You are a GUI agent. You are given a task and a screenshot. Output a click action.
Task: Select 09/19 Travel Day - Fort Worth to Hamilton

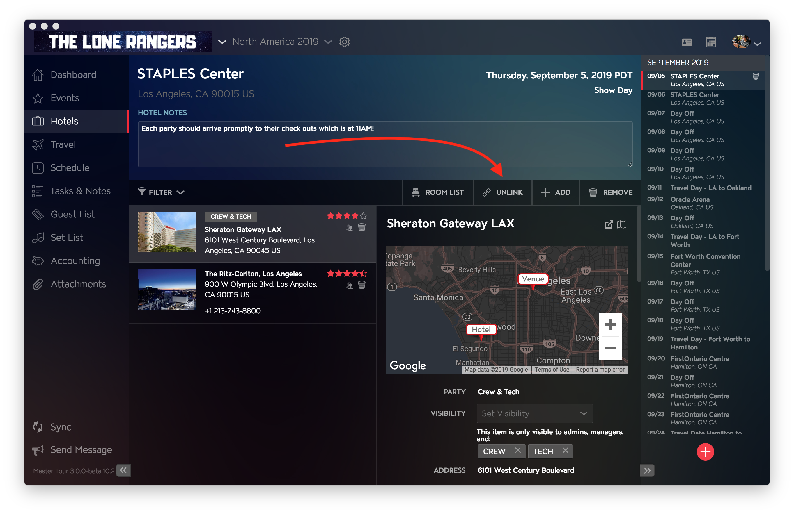pyautogui.click(x=703, y=343)
